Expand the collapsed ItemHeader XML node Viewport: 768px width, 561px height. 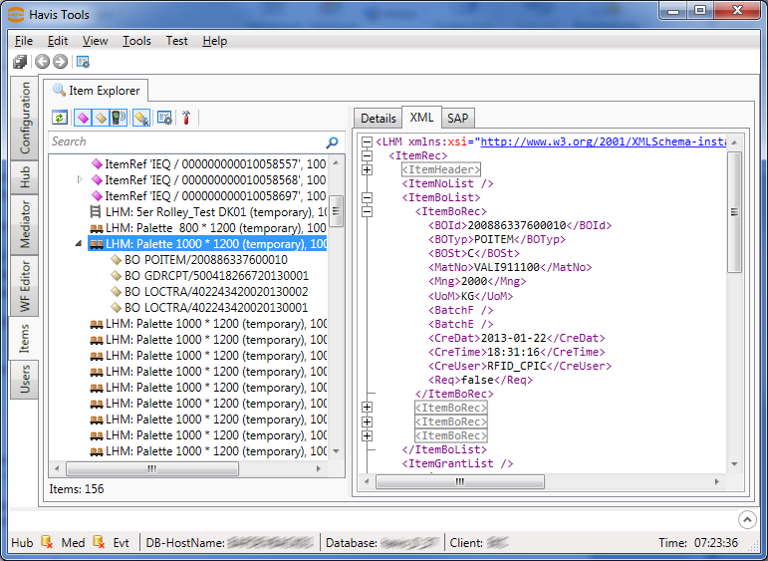(367, 169)
